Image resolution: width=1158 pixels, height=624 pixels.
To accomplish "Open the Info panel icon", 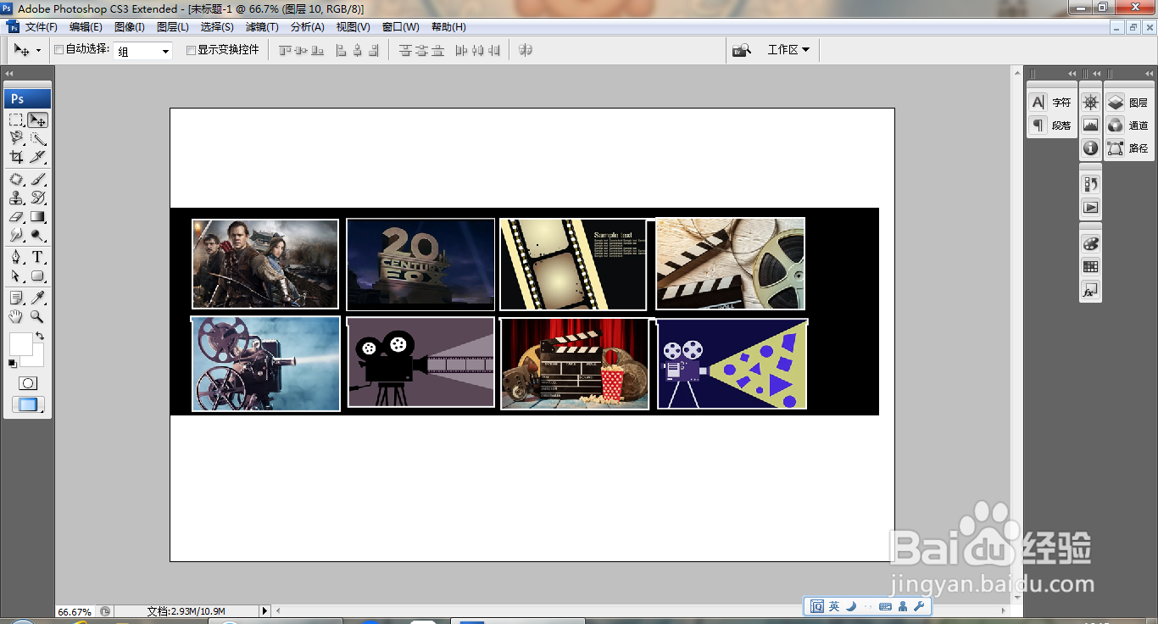I will 1091,148.
